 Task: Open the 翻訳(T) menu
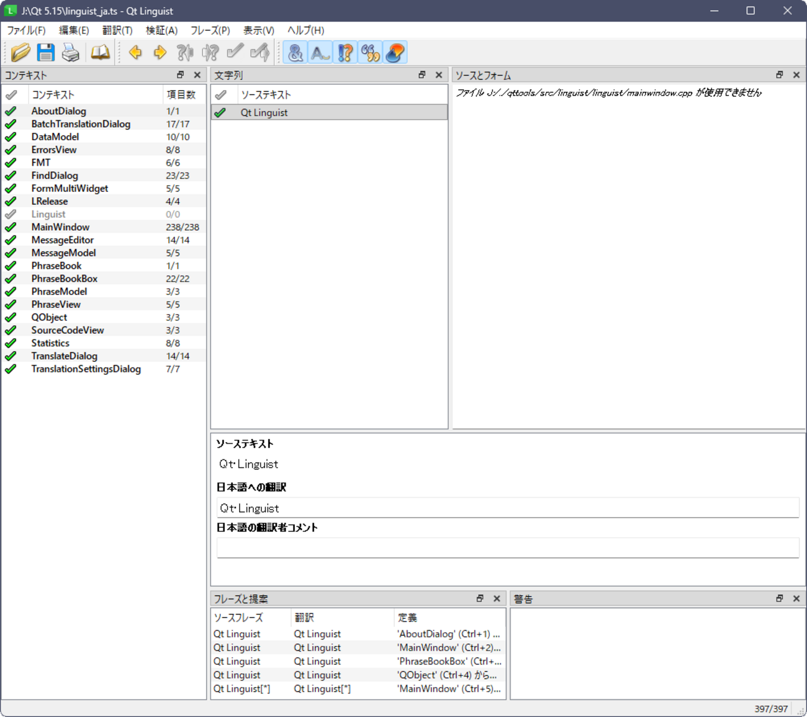117,30
